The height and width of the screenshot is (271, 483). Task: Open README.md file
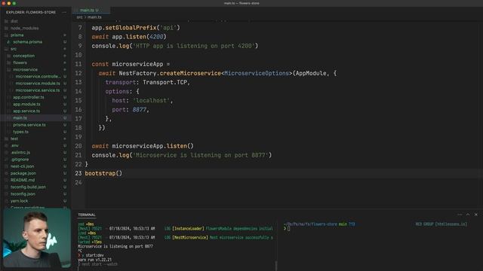coord(23,180)
